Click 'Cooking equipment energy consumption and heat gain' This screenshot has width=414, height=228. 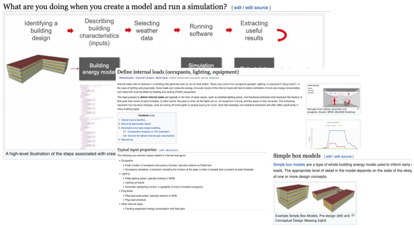click(155, 209)
